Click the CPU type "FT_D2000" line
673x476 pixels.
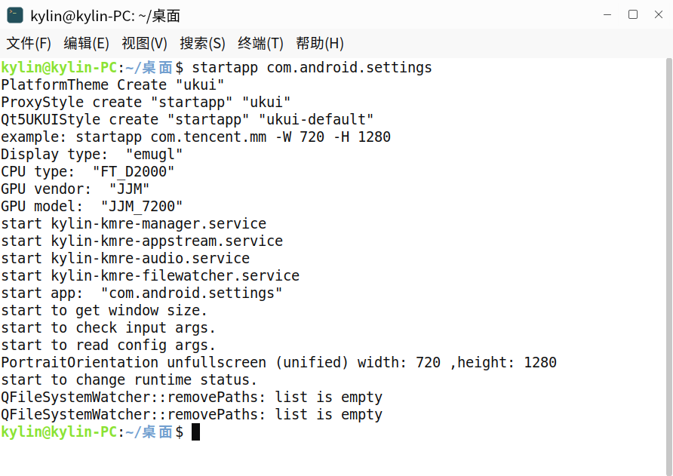(88, 172)
